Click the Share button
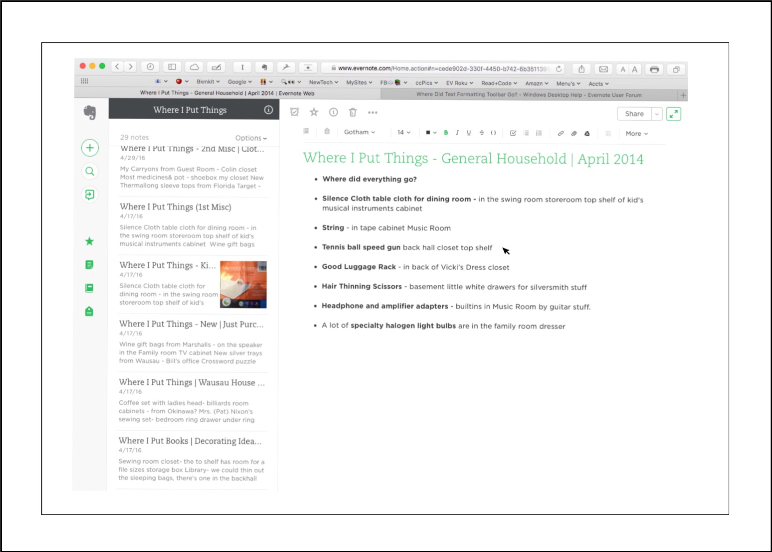Screen dimensions: 772x552 (633, 114)
